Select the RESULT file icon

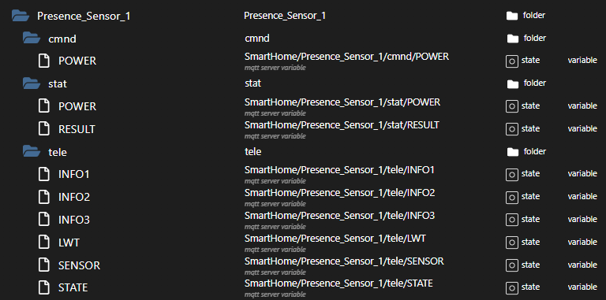44,129
